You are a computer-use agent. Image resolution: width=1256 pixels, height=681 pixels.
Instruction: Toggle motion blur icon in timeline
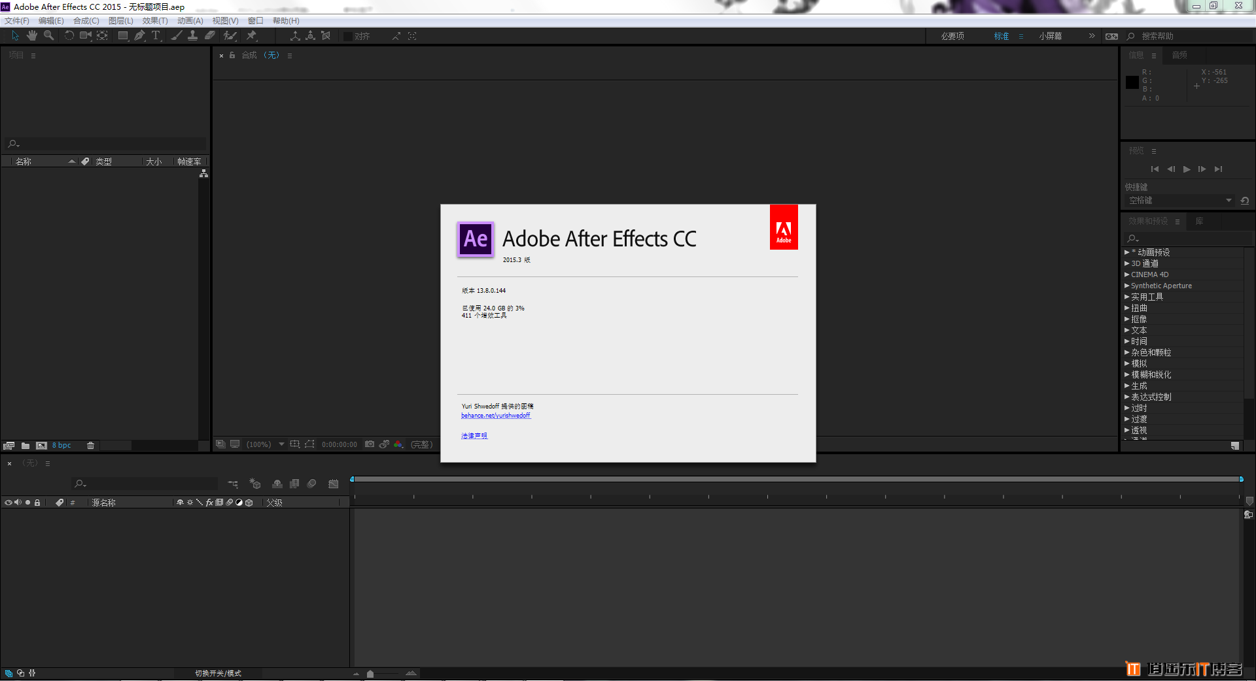coord(312,484)
